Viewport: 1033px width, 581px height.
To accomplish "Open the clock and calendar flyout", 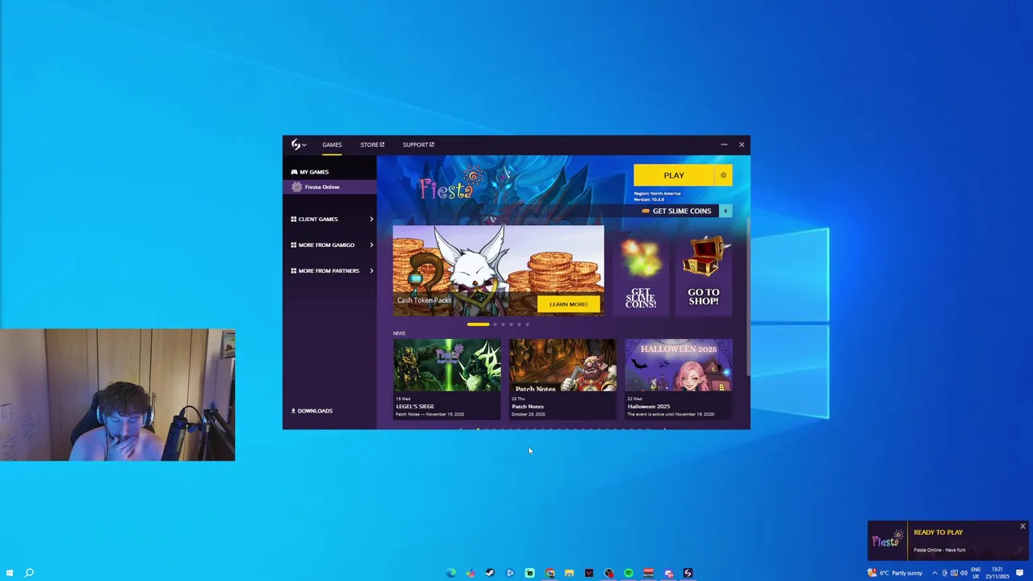I will click(x=997, y=573).
